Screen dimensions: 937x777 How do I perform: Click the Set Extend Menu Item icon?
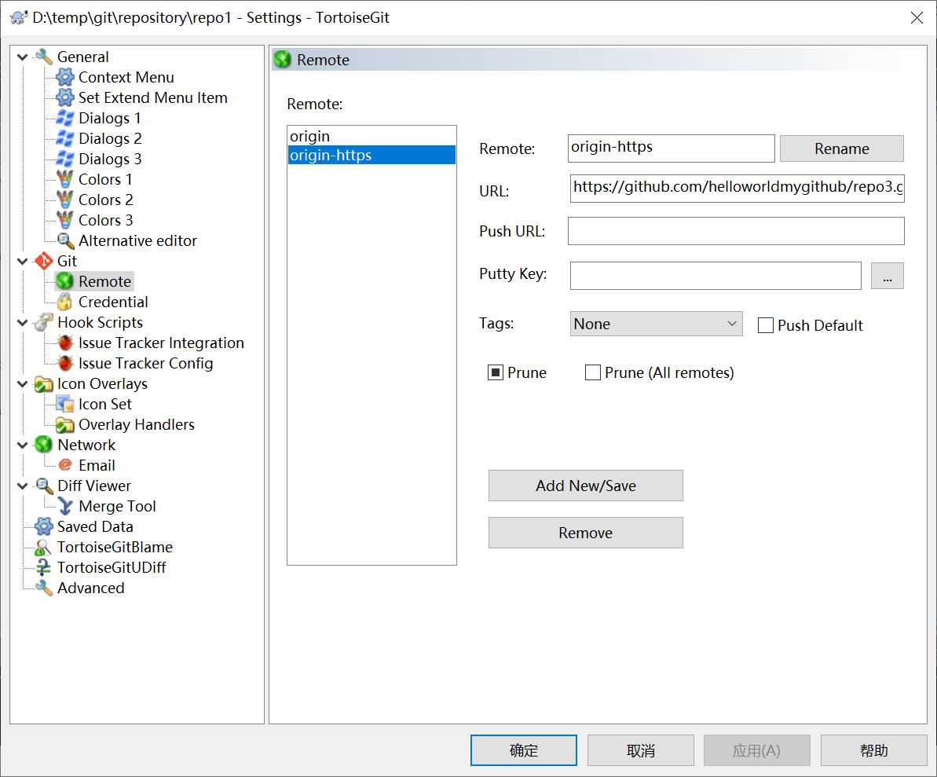64,97
